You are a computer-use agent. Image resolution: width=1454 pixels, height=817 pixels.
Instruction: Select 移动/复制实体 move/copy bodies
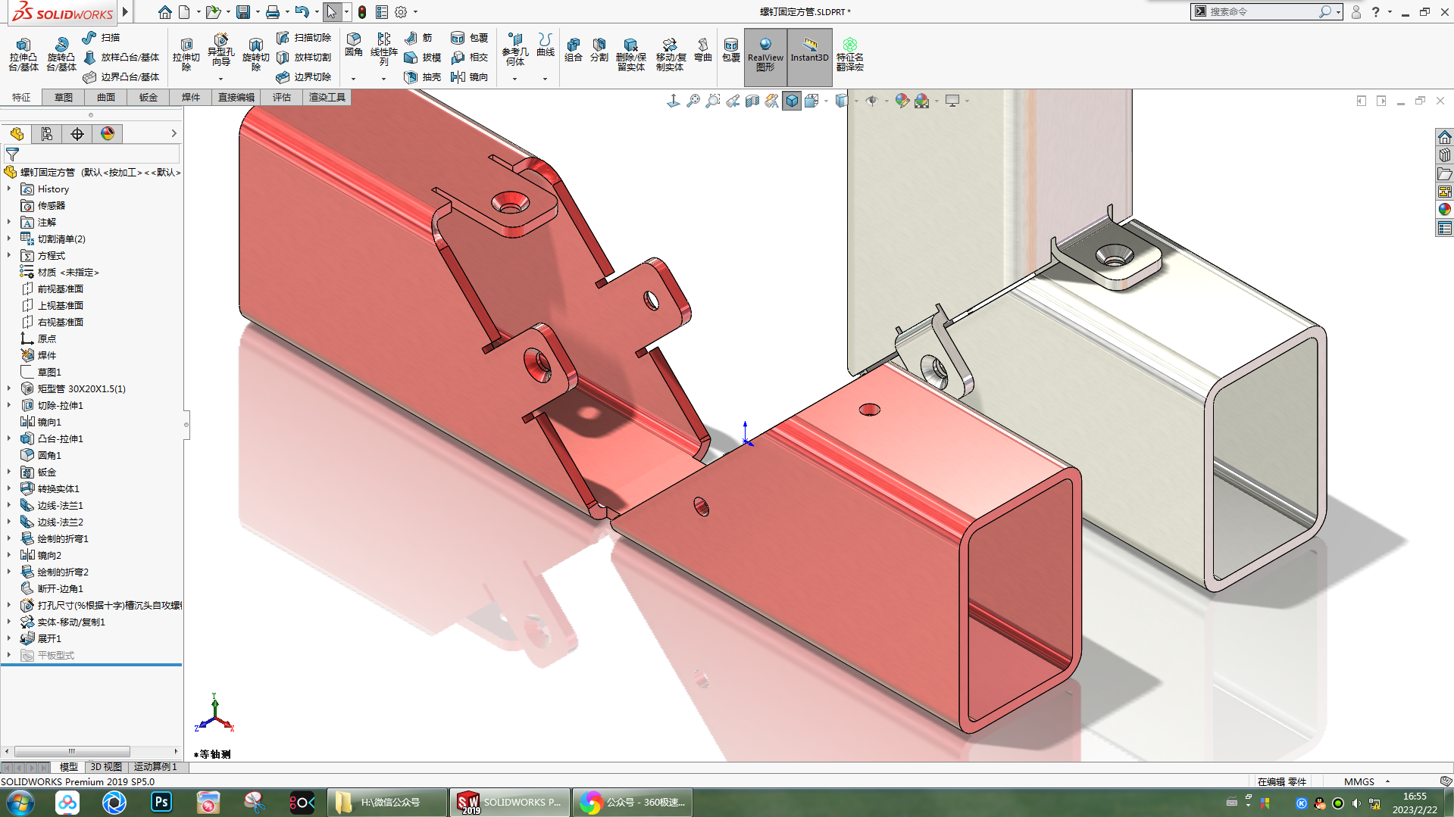click(670, 54)
